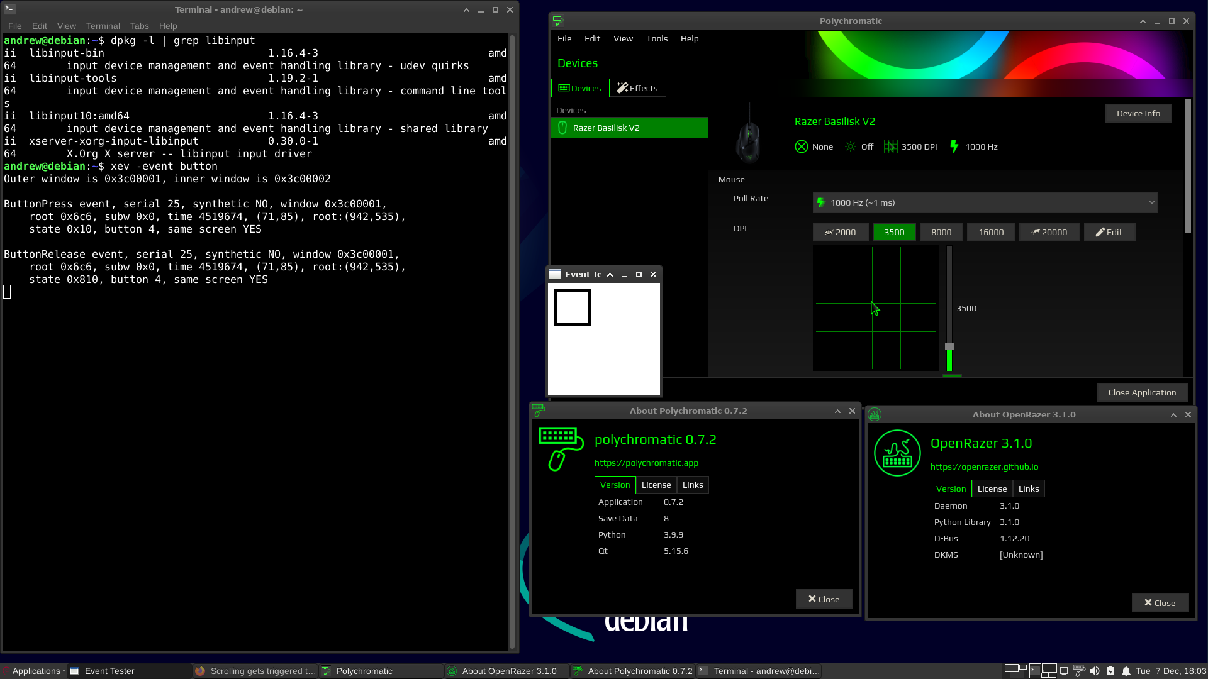The image size is (1208, 679).
Task: Open the Terminal window's Tabs menu
Action: tap(140, 26)
